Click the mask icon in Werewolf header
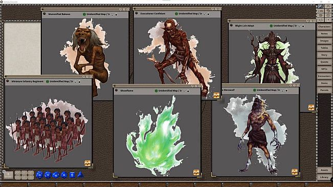This screenshot has height=187, width=333. click(282, 90)
